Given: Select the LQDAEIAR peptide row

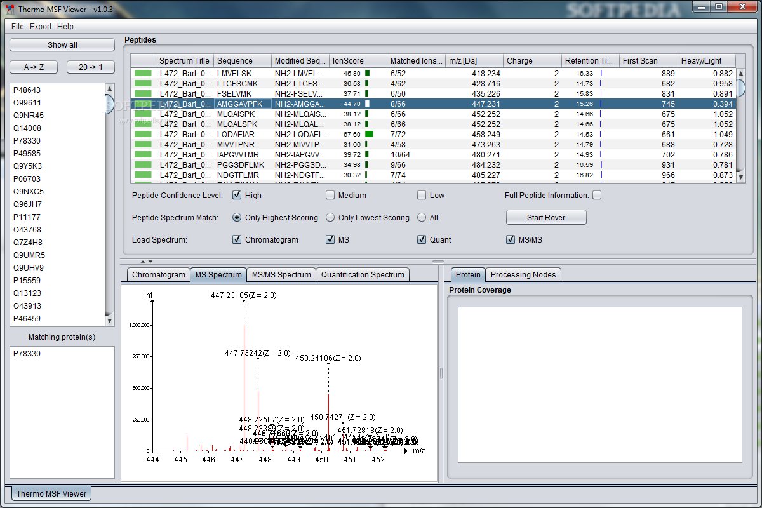Looking at the screenshot, I should (x=433, y=134).
